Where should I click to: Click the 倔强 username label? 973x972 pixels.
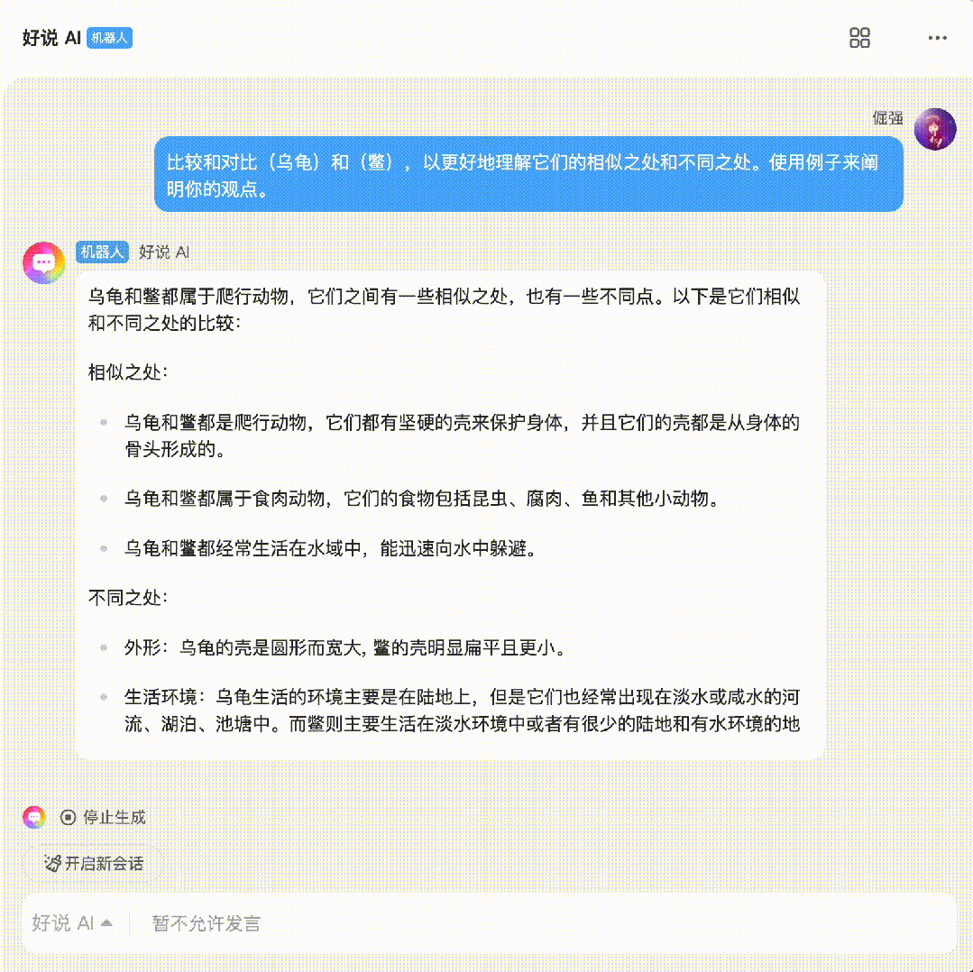[x=887, y=118]
